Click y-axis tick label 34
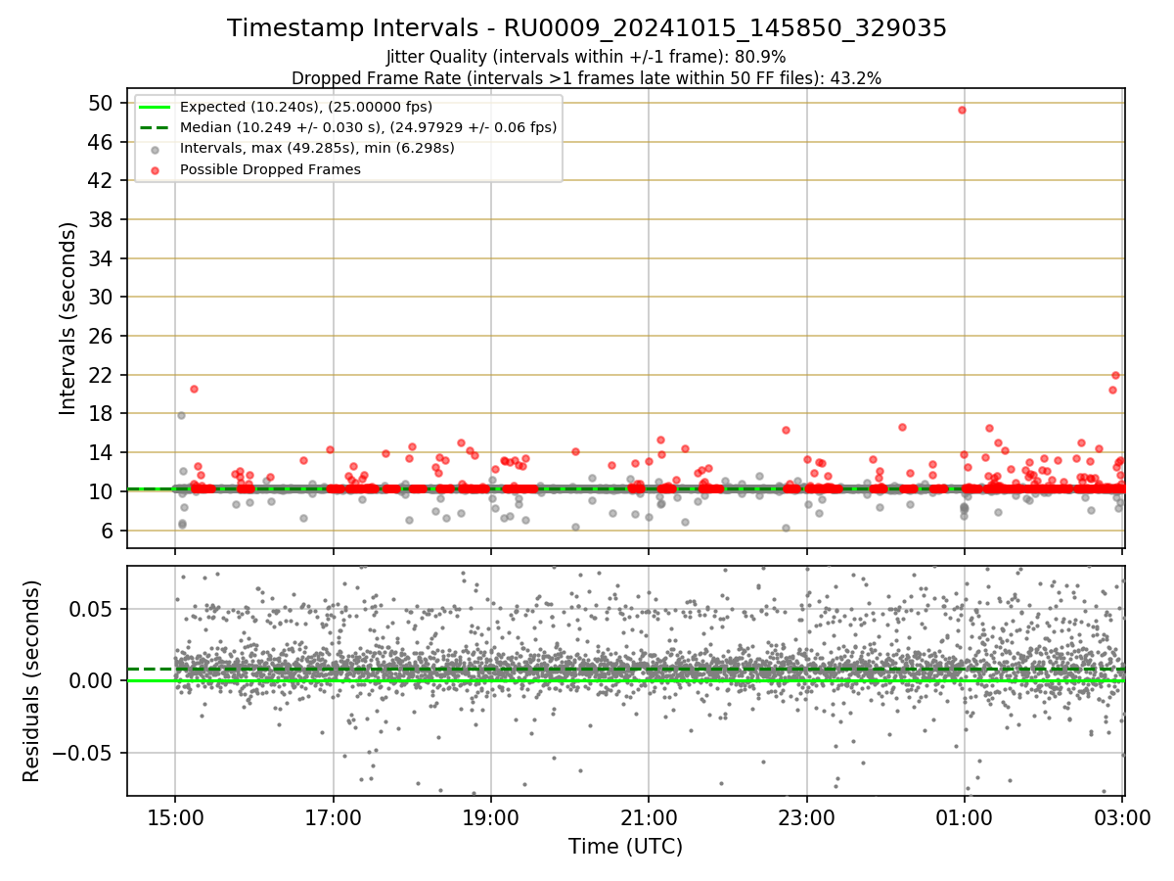The width and height of the screenshot is (1174, 881). point(101,258)
